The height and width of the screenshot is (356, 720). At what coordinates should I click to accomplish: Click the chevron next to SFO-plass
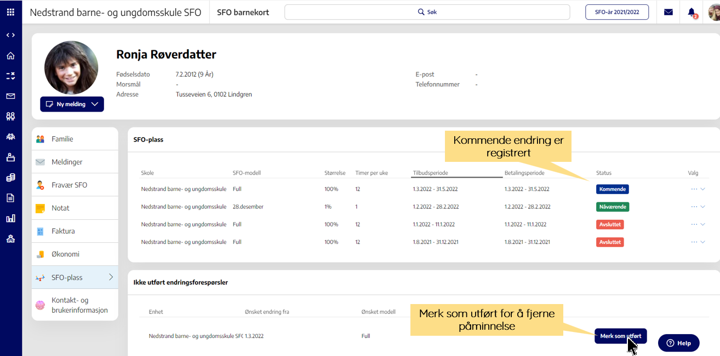(x=111, y=277)
